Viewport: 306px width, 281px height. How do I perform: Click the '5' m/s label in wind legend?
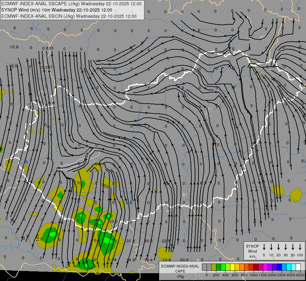coord(264,255)
